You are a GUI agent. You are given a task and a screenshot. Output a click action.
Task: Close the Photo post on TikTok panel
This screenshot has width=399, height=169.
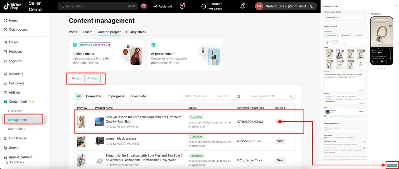(x=396, y=6)
